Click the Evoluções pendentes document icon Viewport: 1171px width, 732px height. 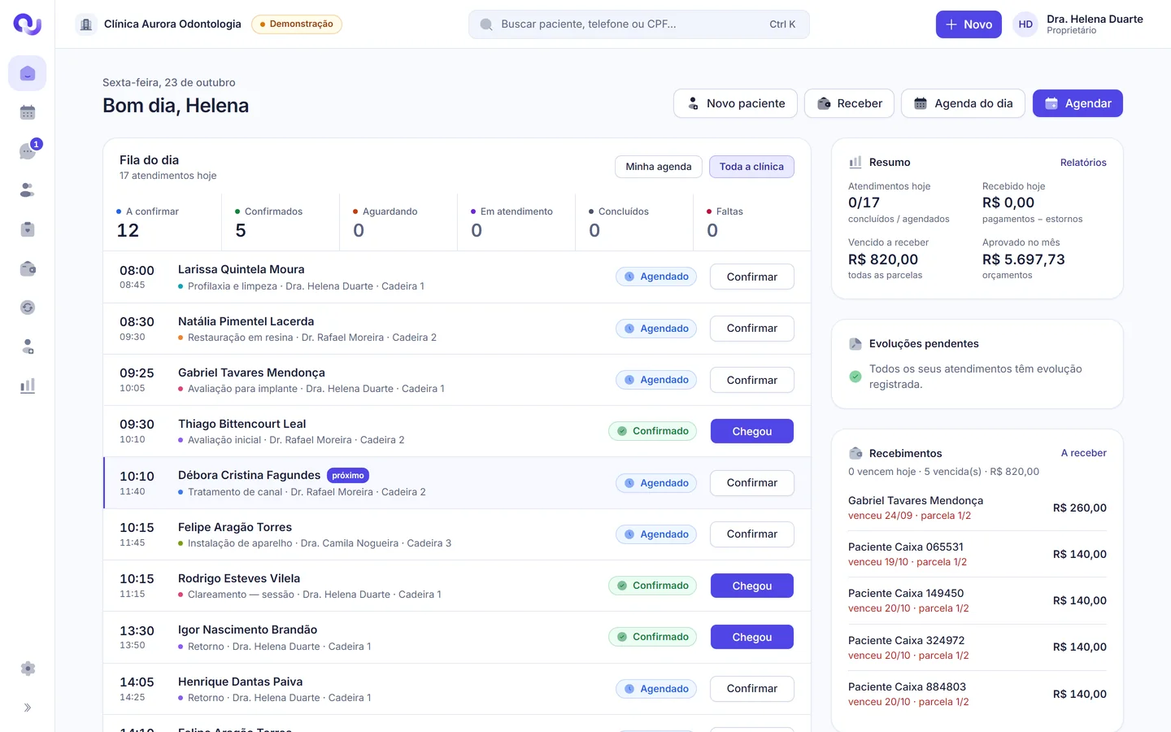(x=855, y=344)
